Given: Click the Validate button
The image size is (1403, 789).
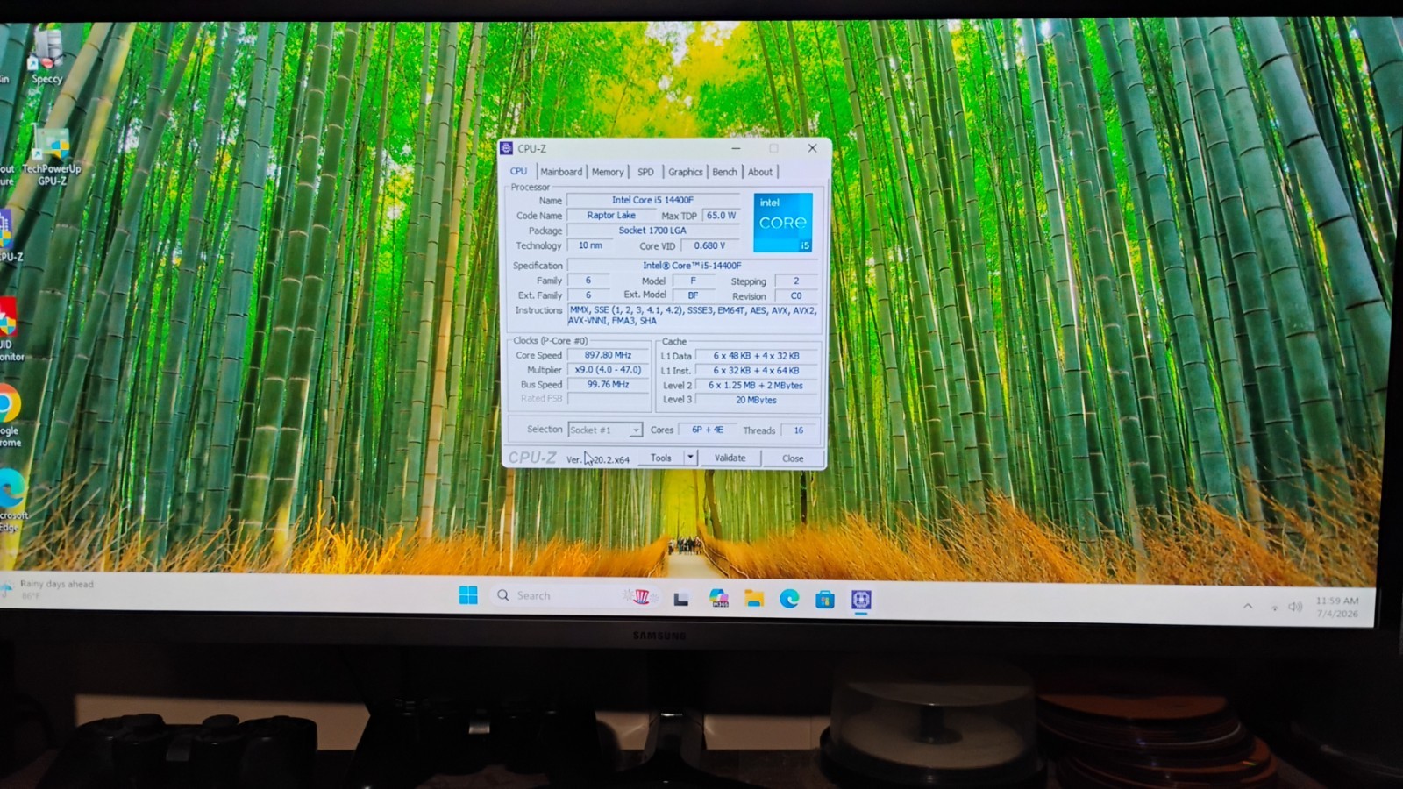Looking at the screenshot, I should (x=730, y=458).
